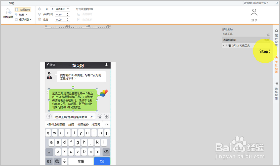The width and height of the screenshot is (280, 166).
Task: Click the orange star 交互动画 icon
Action: pyautogui.click(x=277, y=57)
